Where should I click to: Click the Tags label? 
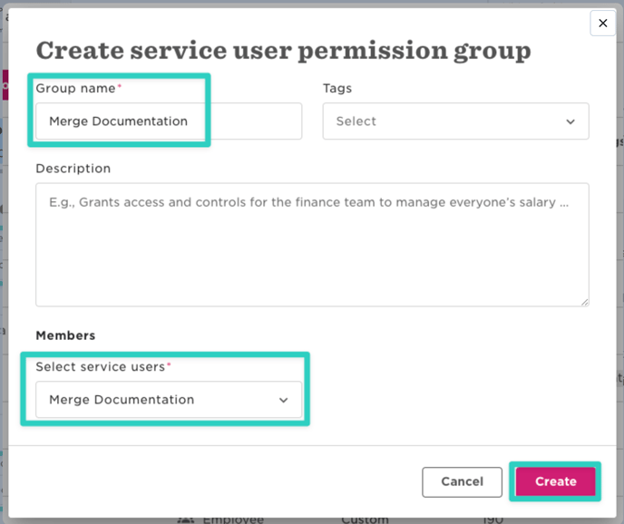[337, 88]
